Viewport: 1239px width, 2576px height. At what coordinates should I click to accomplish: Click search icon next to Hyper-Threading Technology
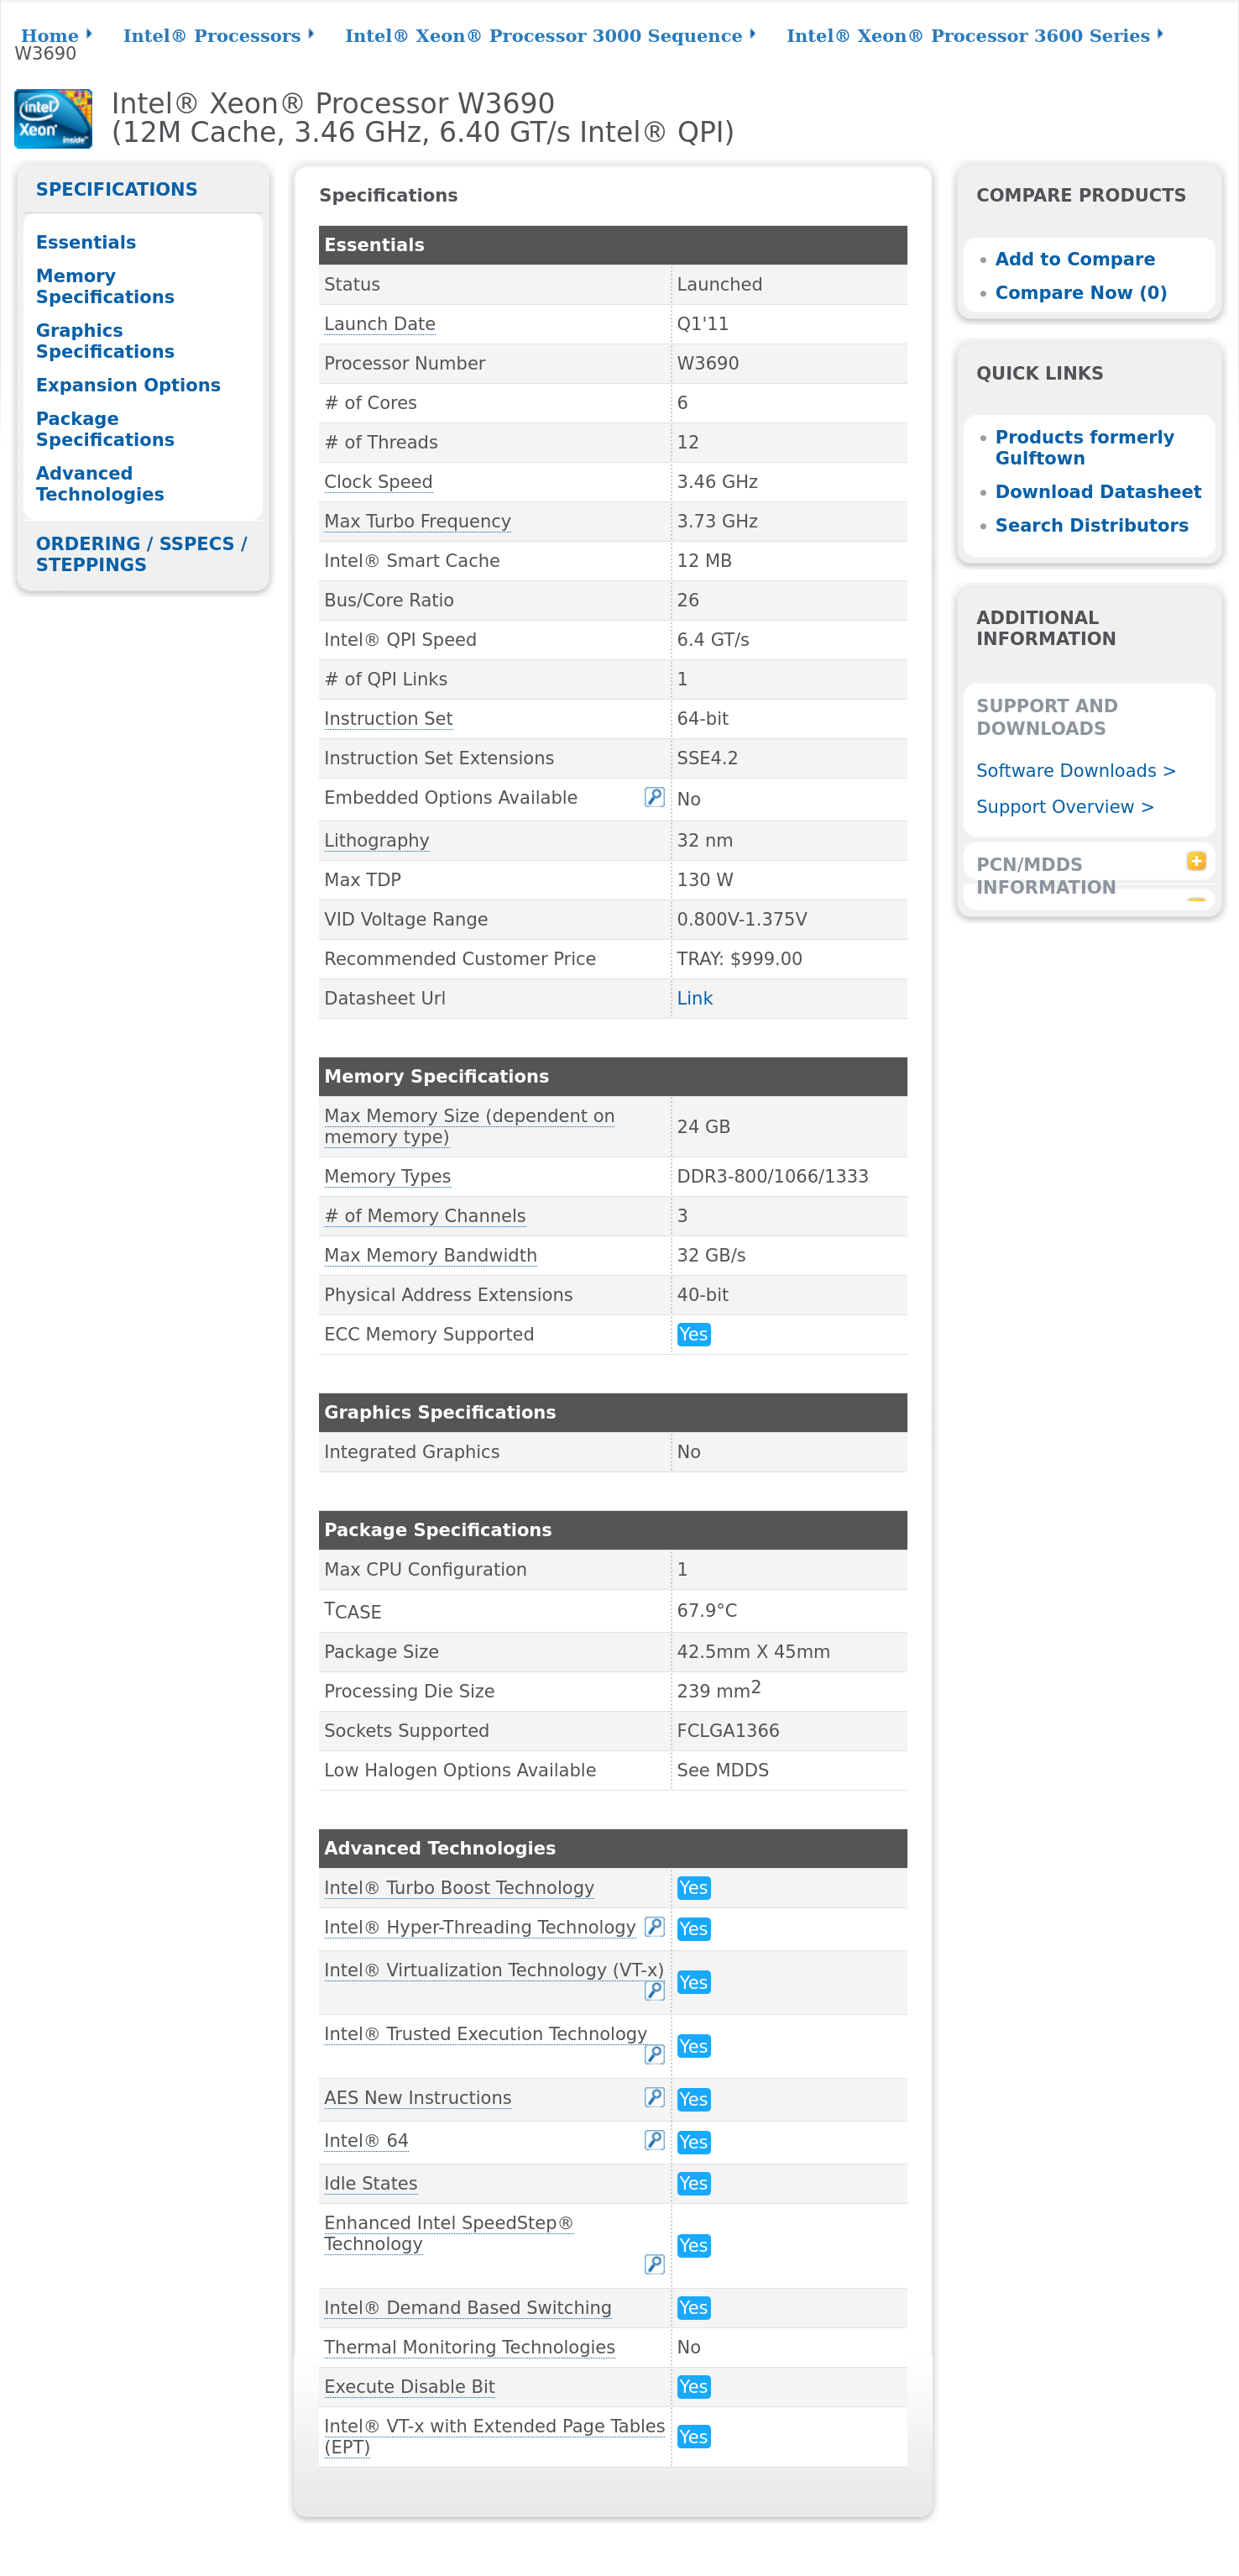[653, 1926]
